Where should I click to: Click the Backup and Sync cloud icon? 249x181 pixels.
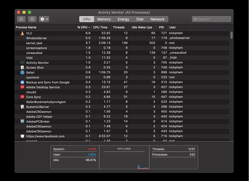pos(22,82)
